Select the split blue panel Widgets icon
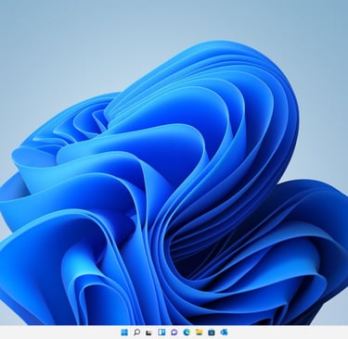Screen dimensions: 348x339 tap(161, 333)
